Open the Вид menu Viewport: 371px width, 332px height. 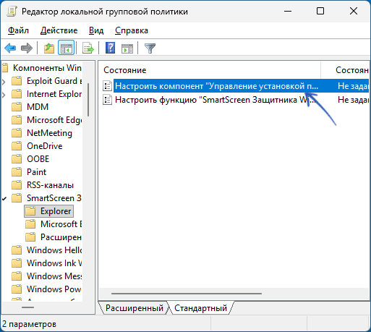(96, 30)
